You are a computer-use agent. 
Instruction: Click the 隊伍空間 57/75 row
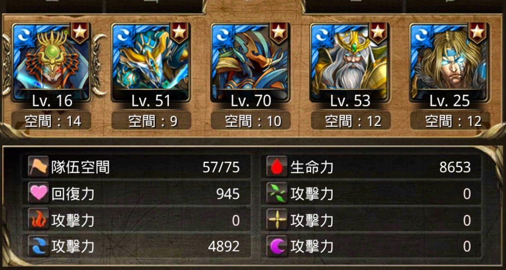[x=136, y=167]
